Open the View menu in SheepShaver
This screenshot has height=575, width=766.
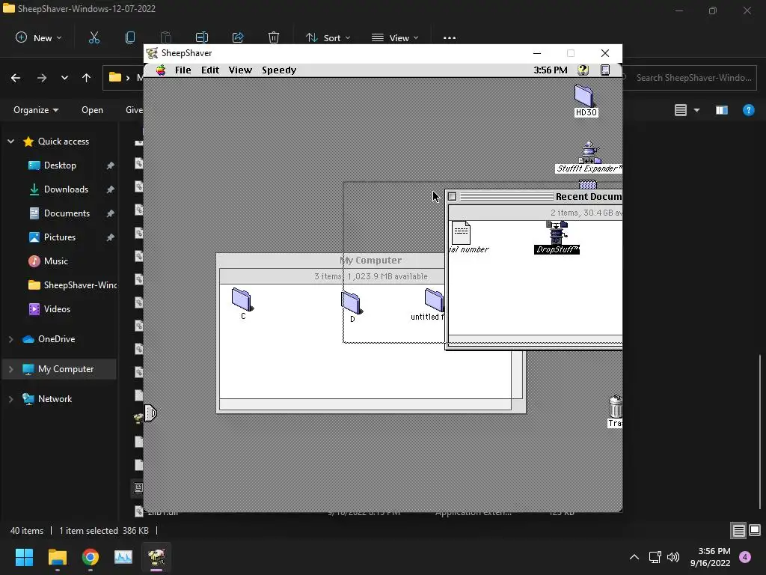point(240,70)
